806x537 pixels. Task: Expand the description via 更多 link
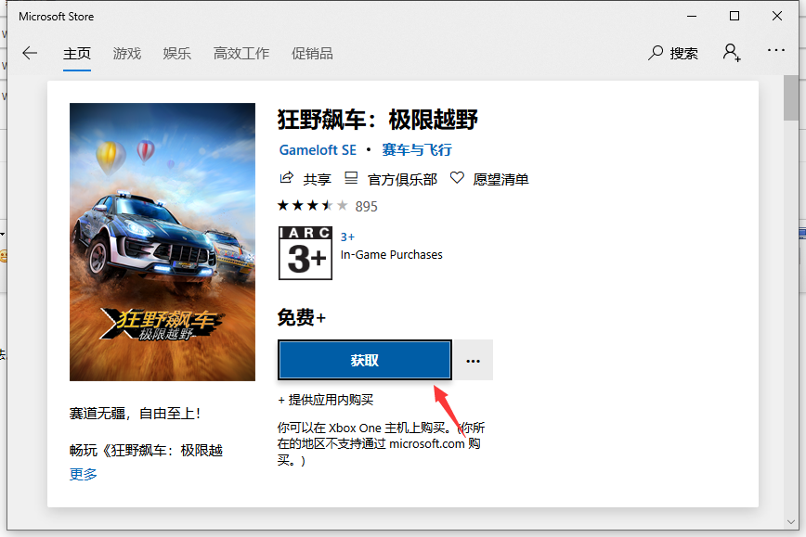click(83, 474)
